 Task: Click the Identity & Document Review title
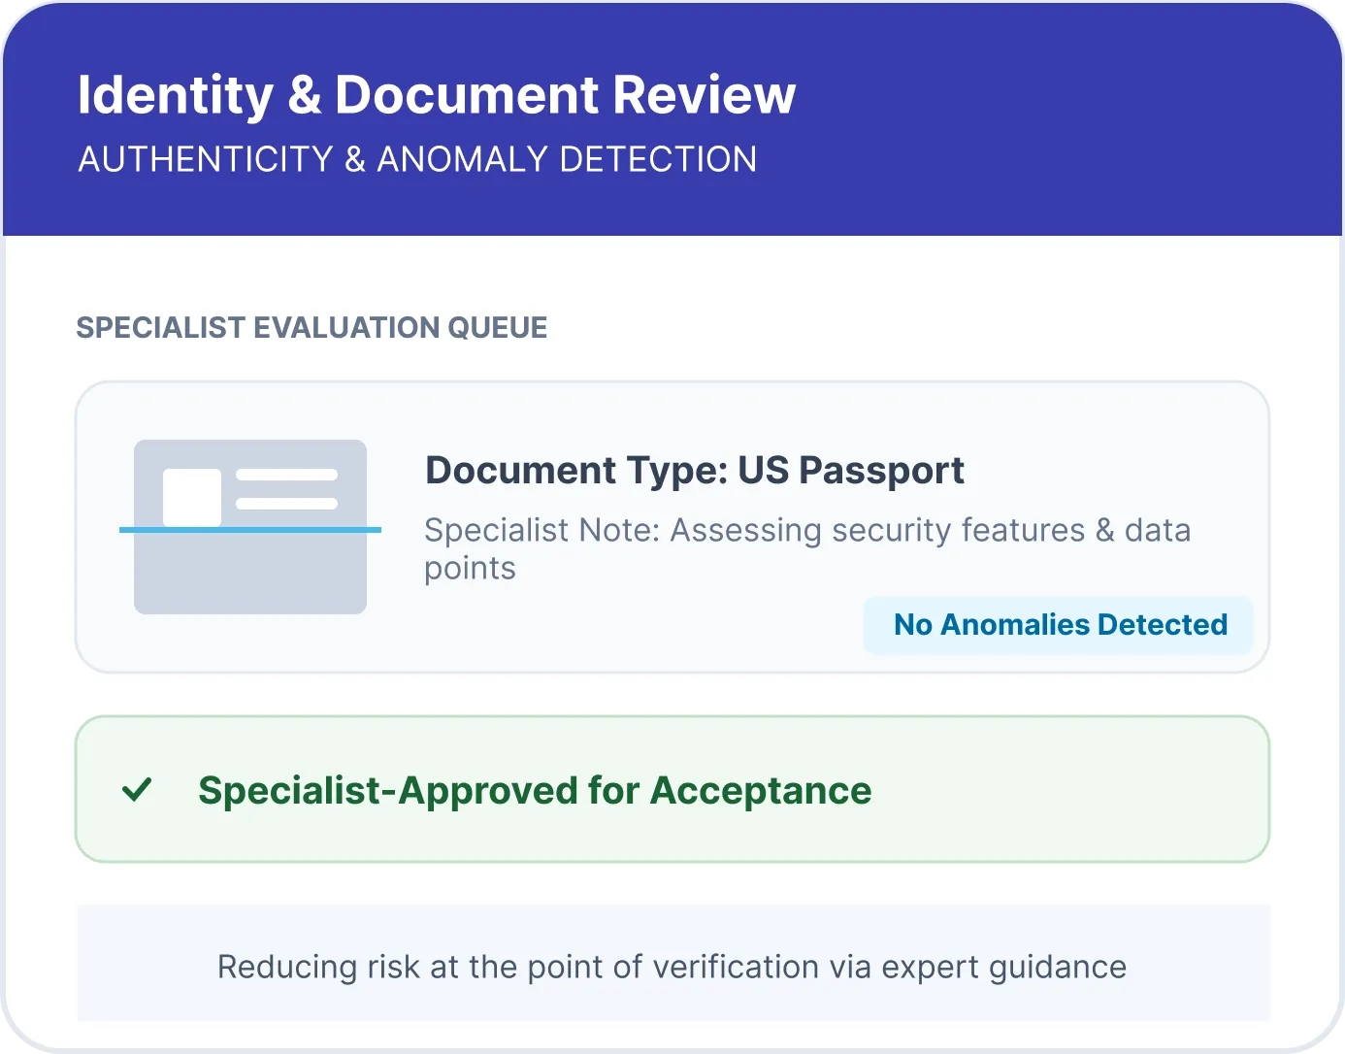436,95
